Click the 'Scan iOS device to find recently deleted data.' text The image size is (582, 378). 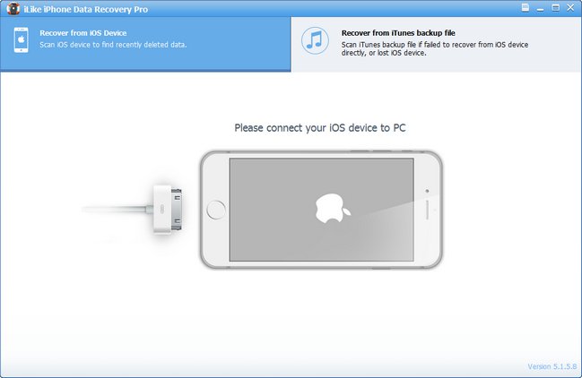tap(113, 45)
